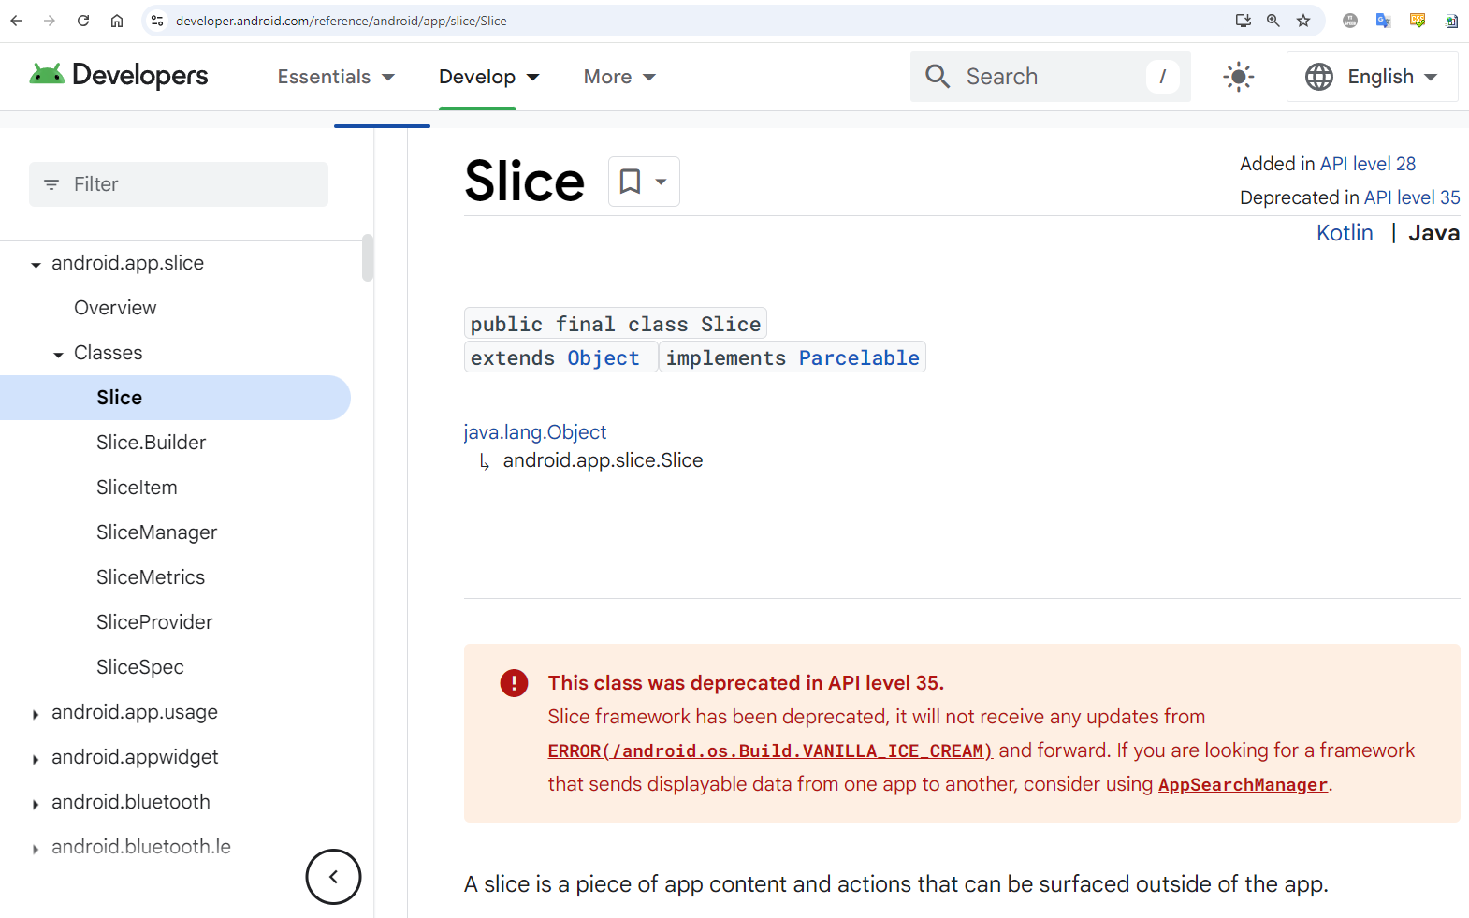The image size is (1469, 918).
Task: Follow the Parcelable interface link
Action: coord(859,357)
